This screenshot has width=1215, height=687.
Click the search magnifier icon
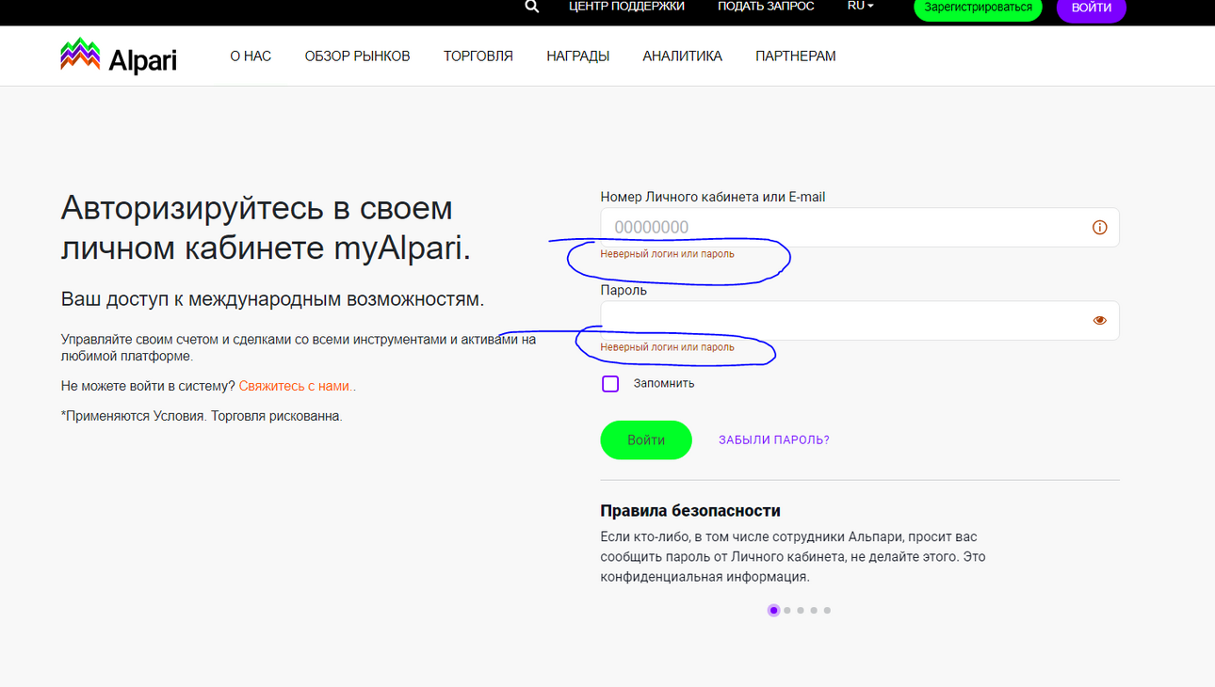[x=532, y=7]
